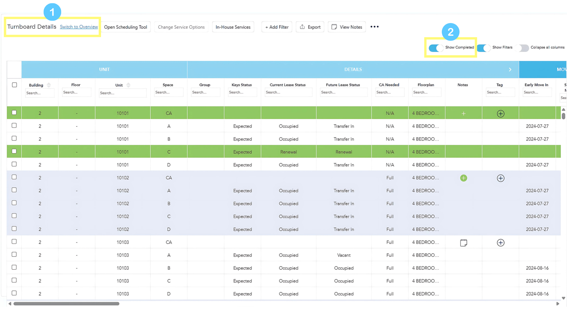Open the note icon on unit 10103 CA
567x319 pixels.
pos(463,243)
